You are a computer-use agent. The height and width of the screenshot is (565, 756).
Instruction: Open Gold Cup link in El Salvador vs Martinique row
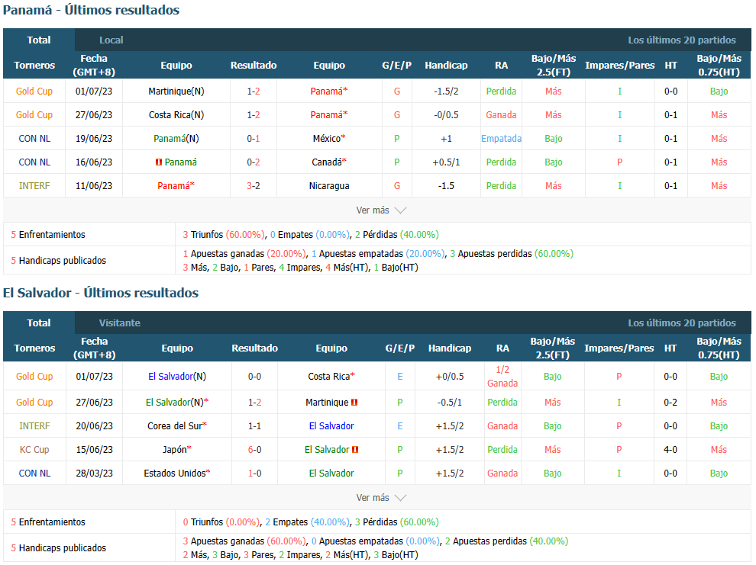(34, 403)
